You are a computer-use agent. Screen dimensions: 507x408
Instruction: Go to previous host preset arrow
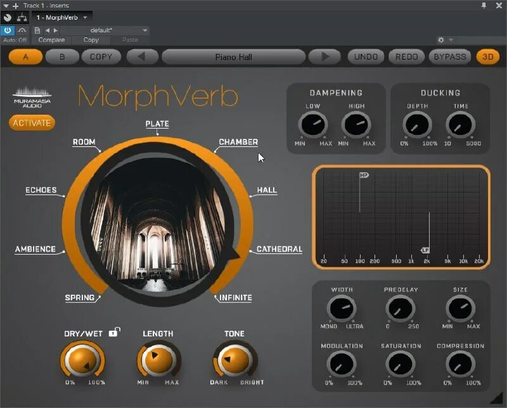[48, 30]
